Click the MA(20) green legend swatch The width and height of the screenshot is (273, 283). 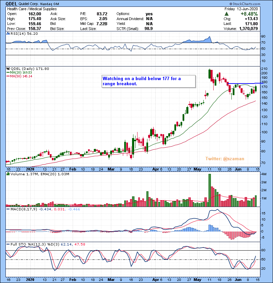coord(9,72)
